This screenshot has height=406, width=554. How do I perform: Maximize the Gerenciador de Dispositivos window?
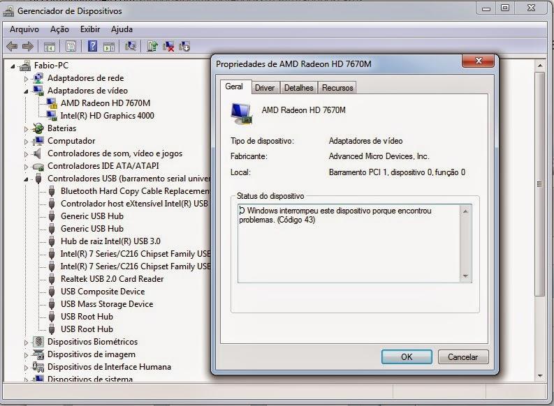point(505,8)
